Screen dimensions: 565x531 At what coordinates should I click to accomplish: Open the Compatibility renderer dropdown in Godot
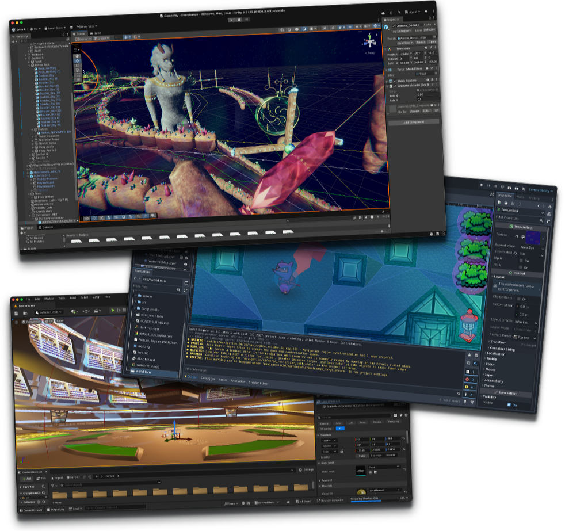tap(541, 190)
